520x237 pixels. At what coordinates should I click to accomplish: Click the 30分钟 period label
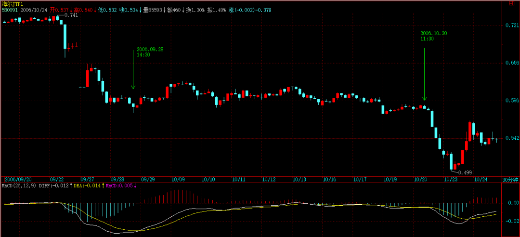pyautogui.click(x=510, y=180)
